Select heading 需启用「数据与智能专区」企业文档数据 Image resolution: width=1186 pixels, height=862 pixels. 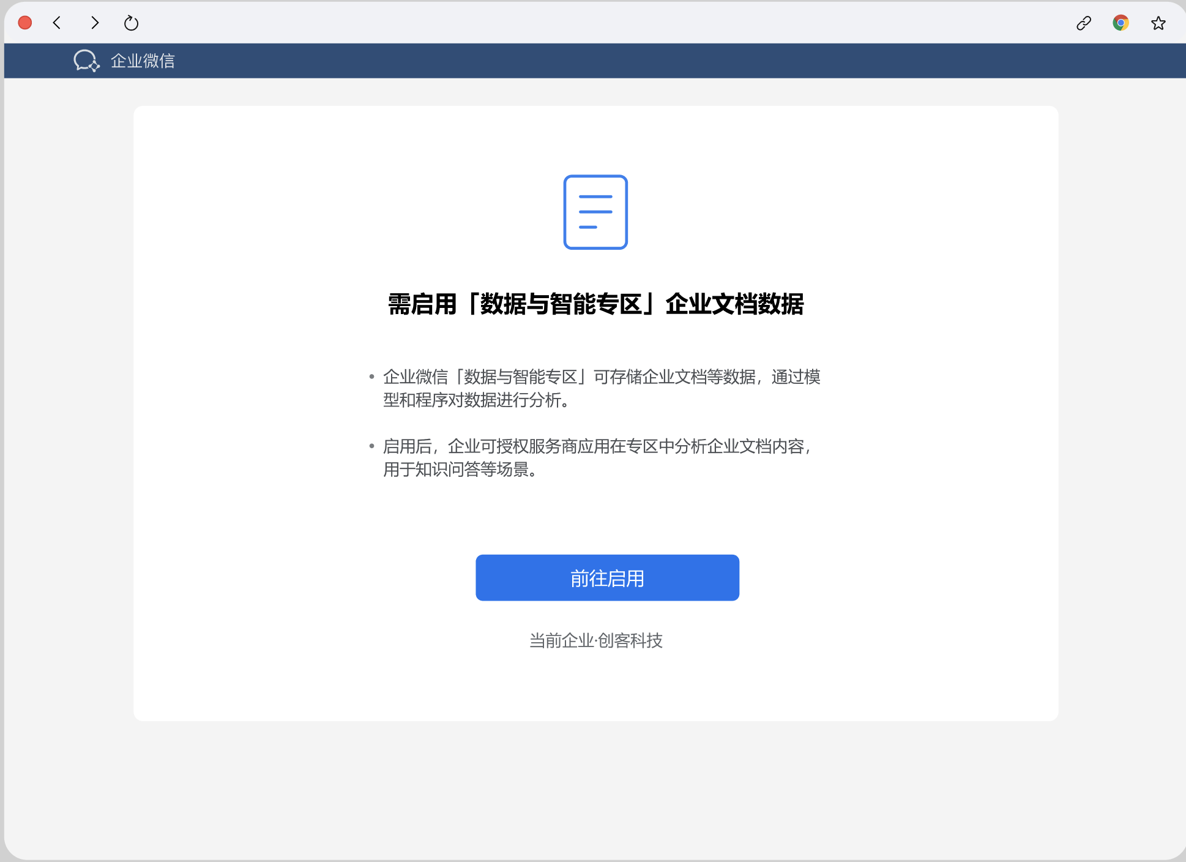pyautogui.click(x=595, y=304)
